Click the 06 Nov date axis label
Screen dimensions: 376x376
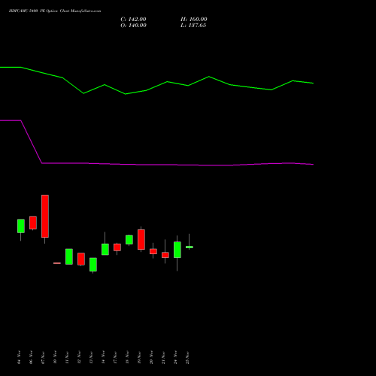[x=32, y=357]
